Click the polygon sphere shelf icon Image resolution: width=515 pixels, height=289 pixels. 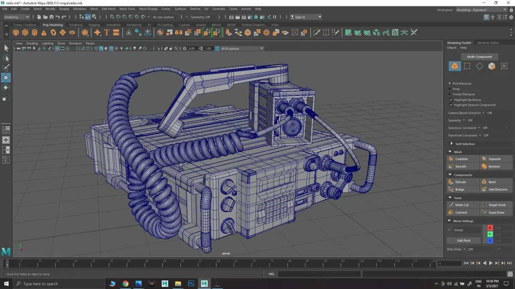point(16,33)
